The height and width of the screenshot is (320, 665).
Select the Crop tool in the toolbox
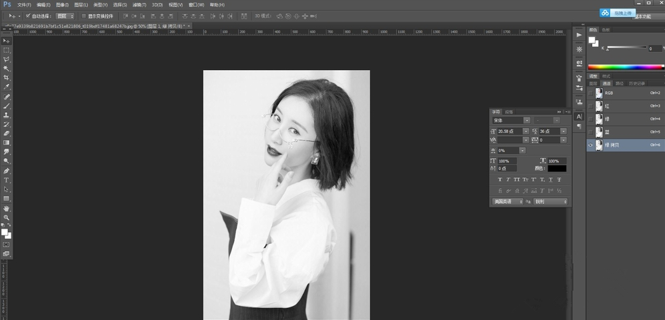7,77
